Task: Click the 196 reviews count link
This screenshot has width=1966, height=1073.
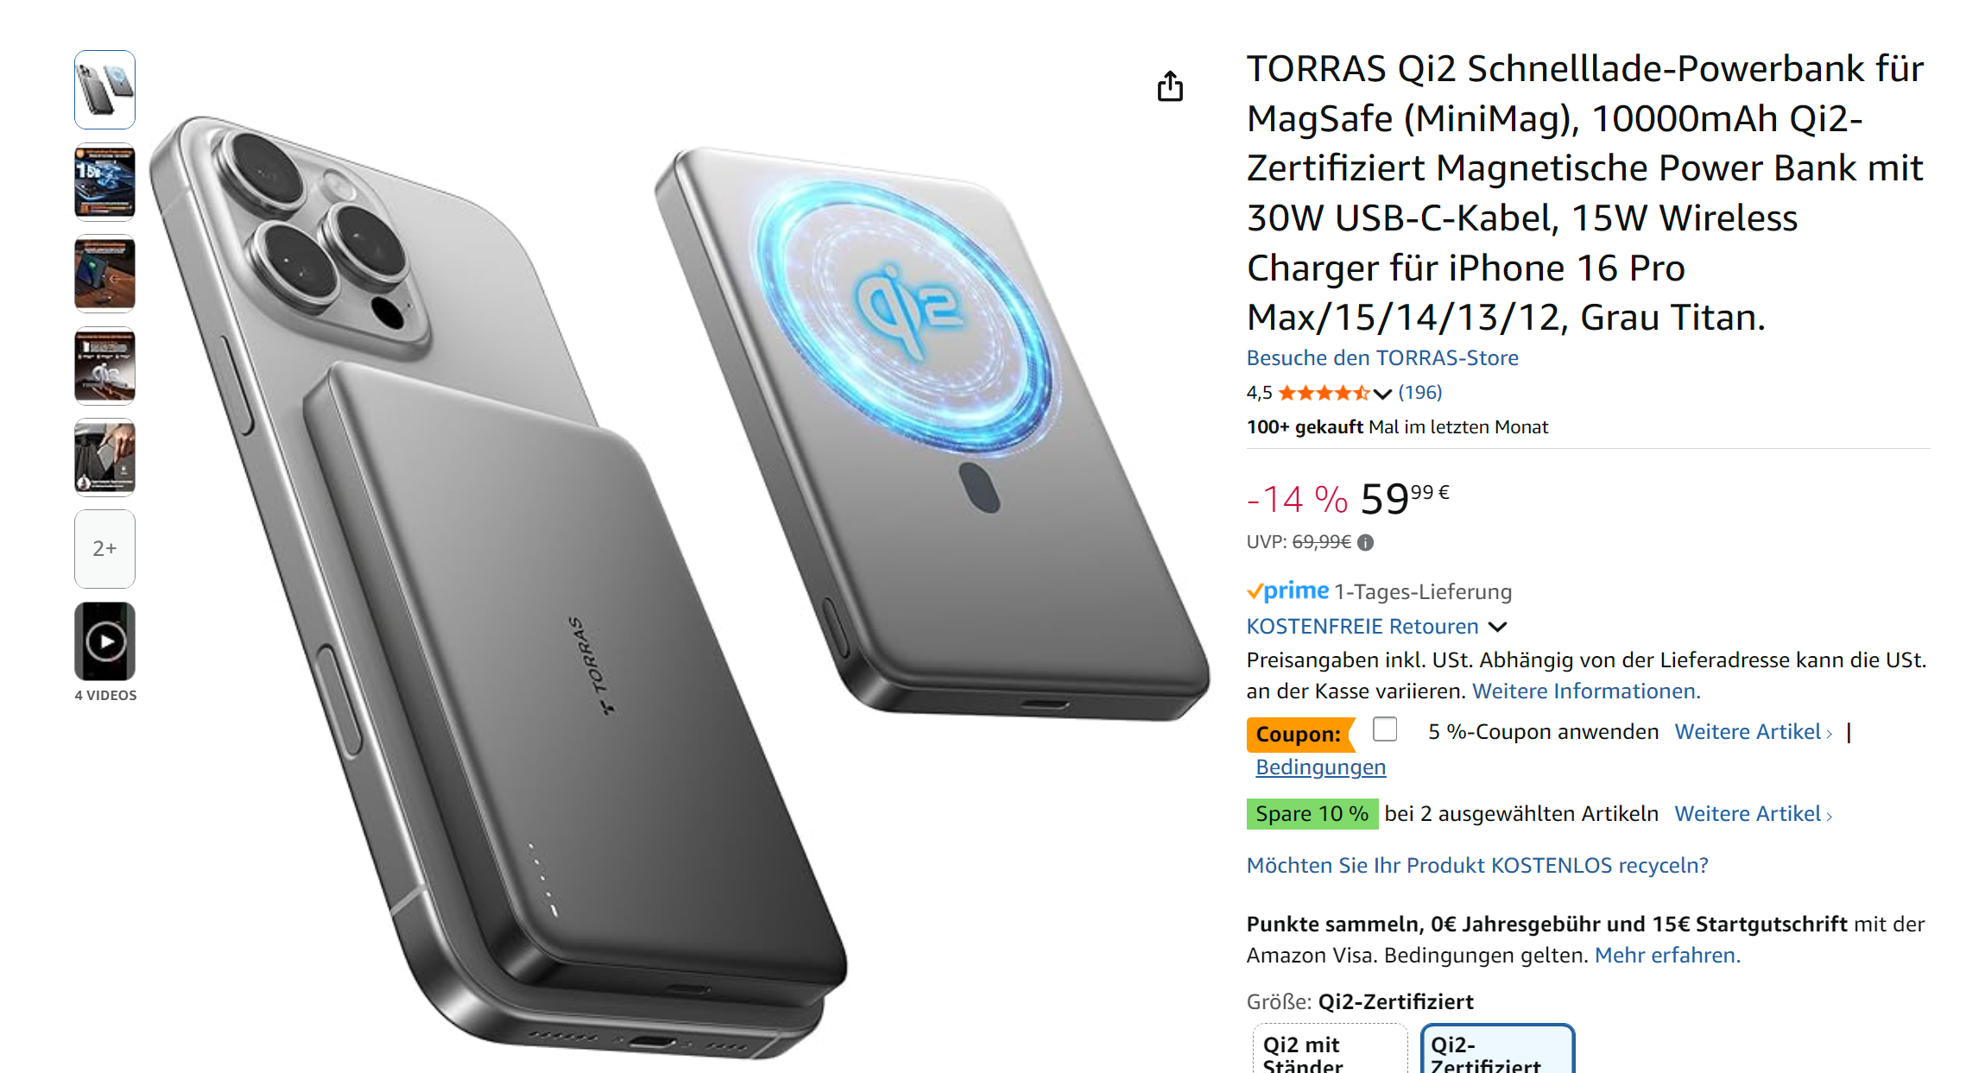Action: tap(1420, 393)
